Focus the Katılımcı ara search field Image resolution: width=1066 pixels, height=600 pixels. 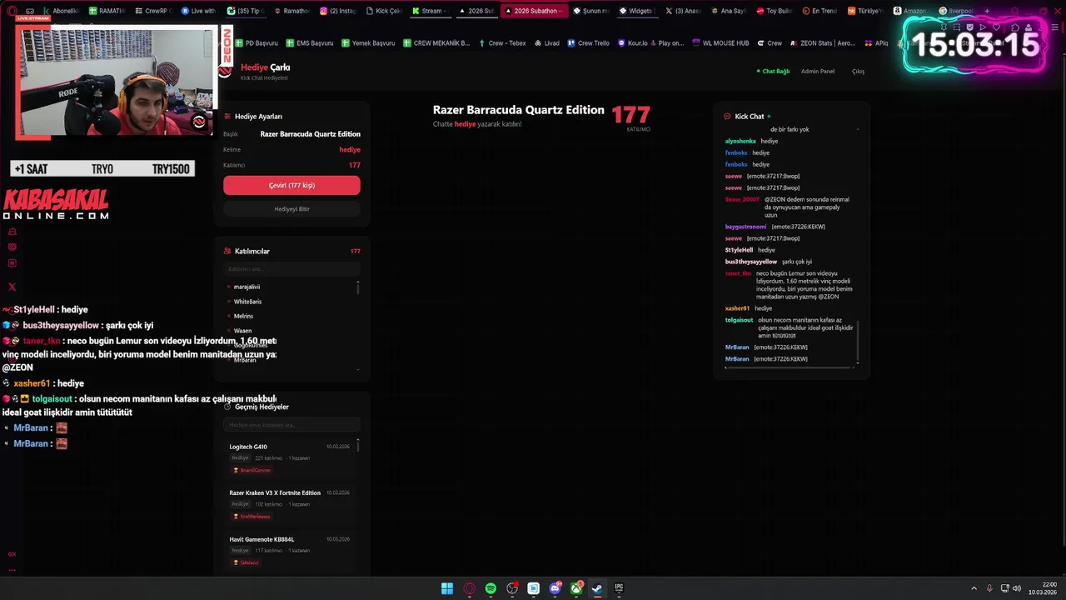291,269
